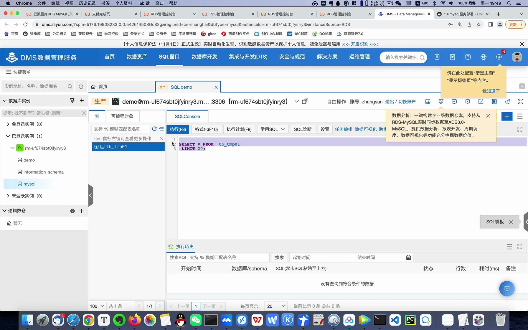This screenshot has width=528, height=330.
Task: Click the search magnifier in instance filter box
Action: 70,87
